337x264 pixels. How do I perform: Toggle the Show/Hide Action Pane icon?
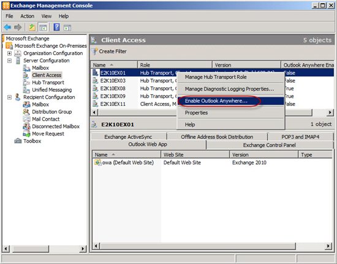click(x=67, y=28)
